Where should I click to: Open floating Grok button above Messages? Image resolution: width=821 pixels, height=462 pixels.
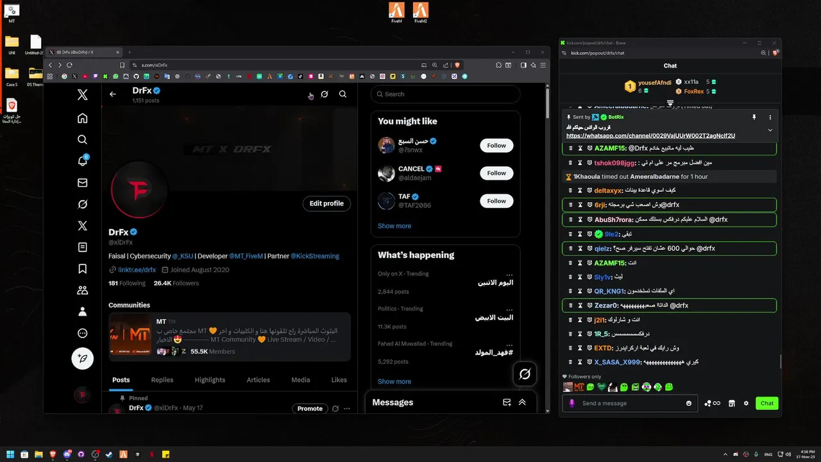tap(525, 374)
